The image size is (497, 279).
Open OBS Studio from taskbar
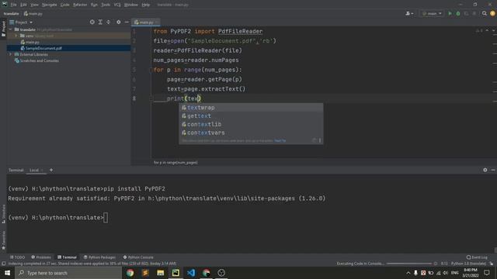click(x=221, y=273)
